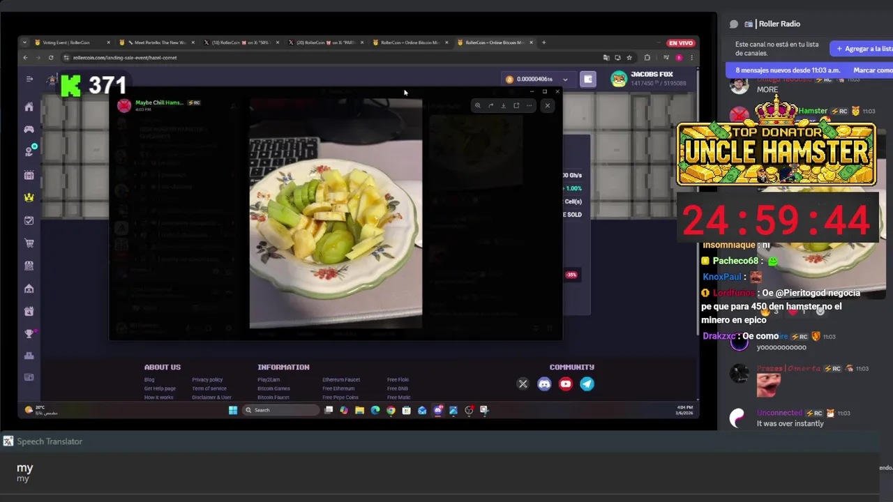Select the crown icon in RollerCoin sidebar
The height and width of the screenshot is (502, 893).
tap(29, 197)
